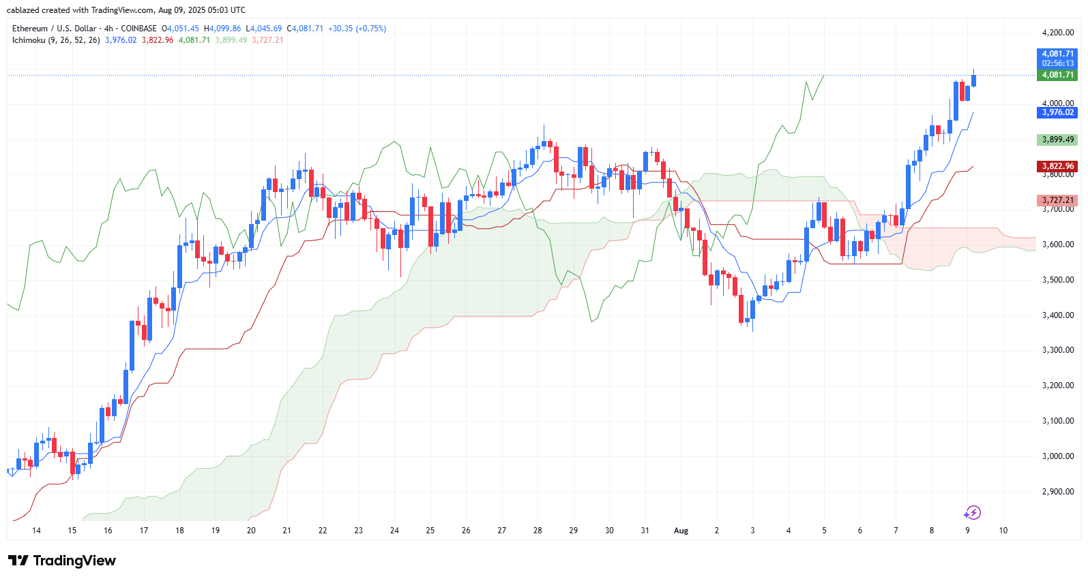Click the 3,000.00 price scale label

click(1058, 456)
